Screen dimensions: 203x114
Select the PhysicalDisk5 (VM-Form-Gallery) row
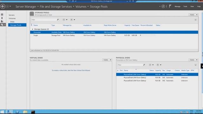(157, 81)
